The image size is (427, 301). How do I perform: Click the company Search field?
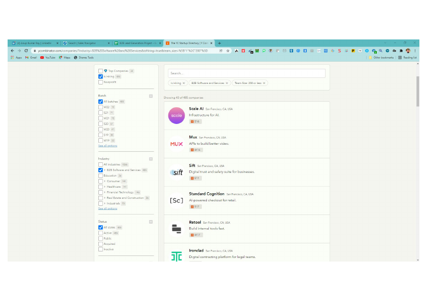247,73
